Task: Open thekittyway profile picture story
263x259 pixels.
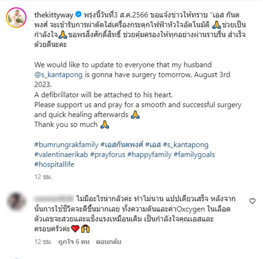Action: 16,18
